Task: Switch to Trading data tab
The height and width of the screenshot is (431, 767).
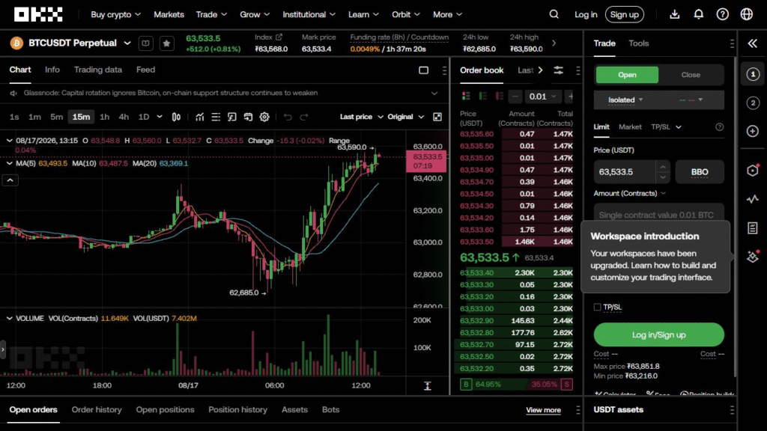Action: 98,70
